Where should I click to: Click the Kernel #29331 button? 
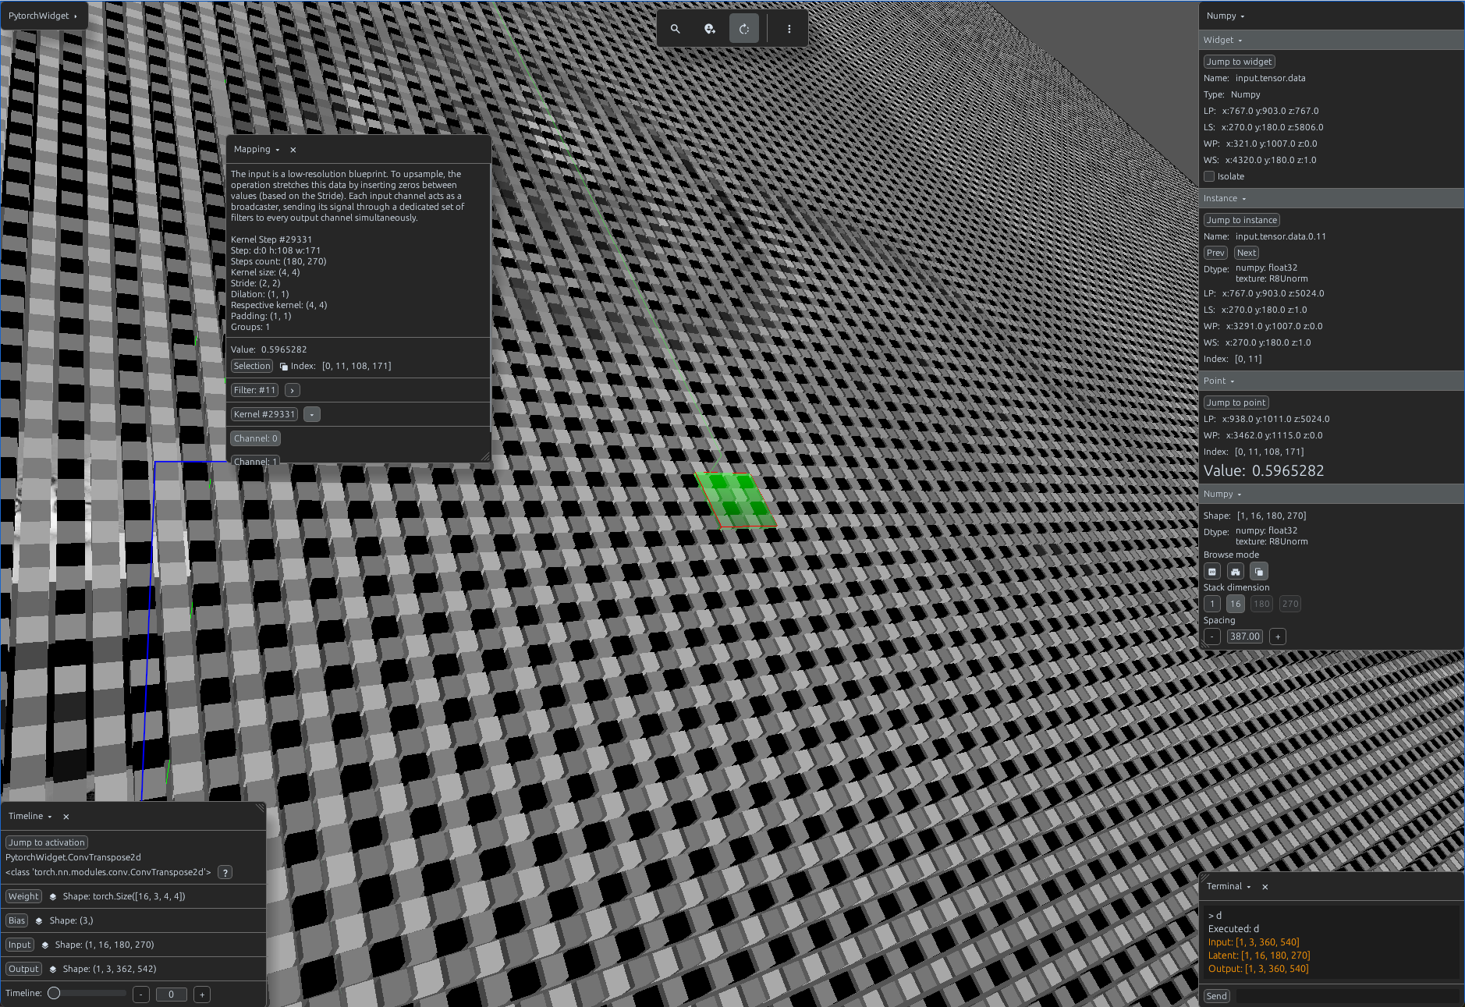[x=264, y=415]
